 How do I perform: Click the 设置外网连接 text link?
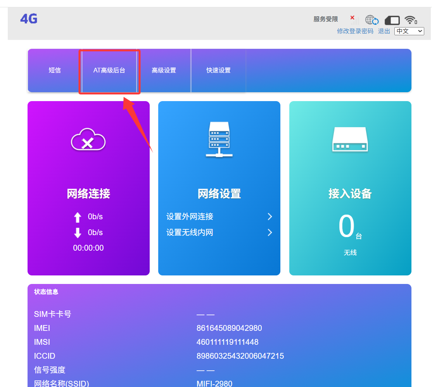190,217
